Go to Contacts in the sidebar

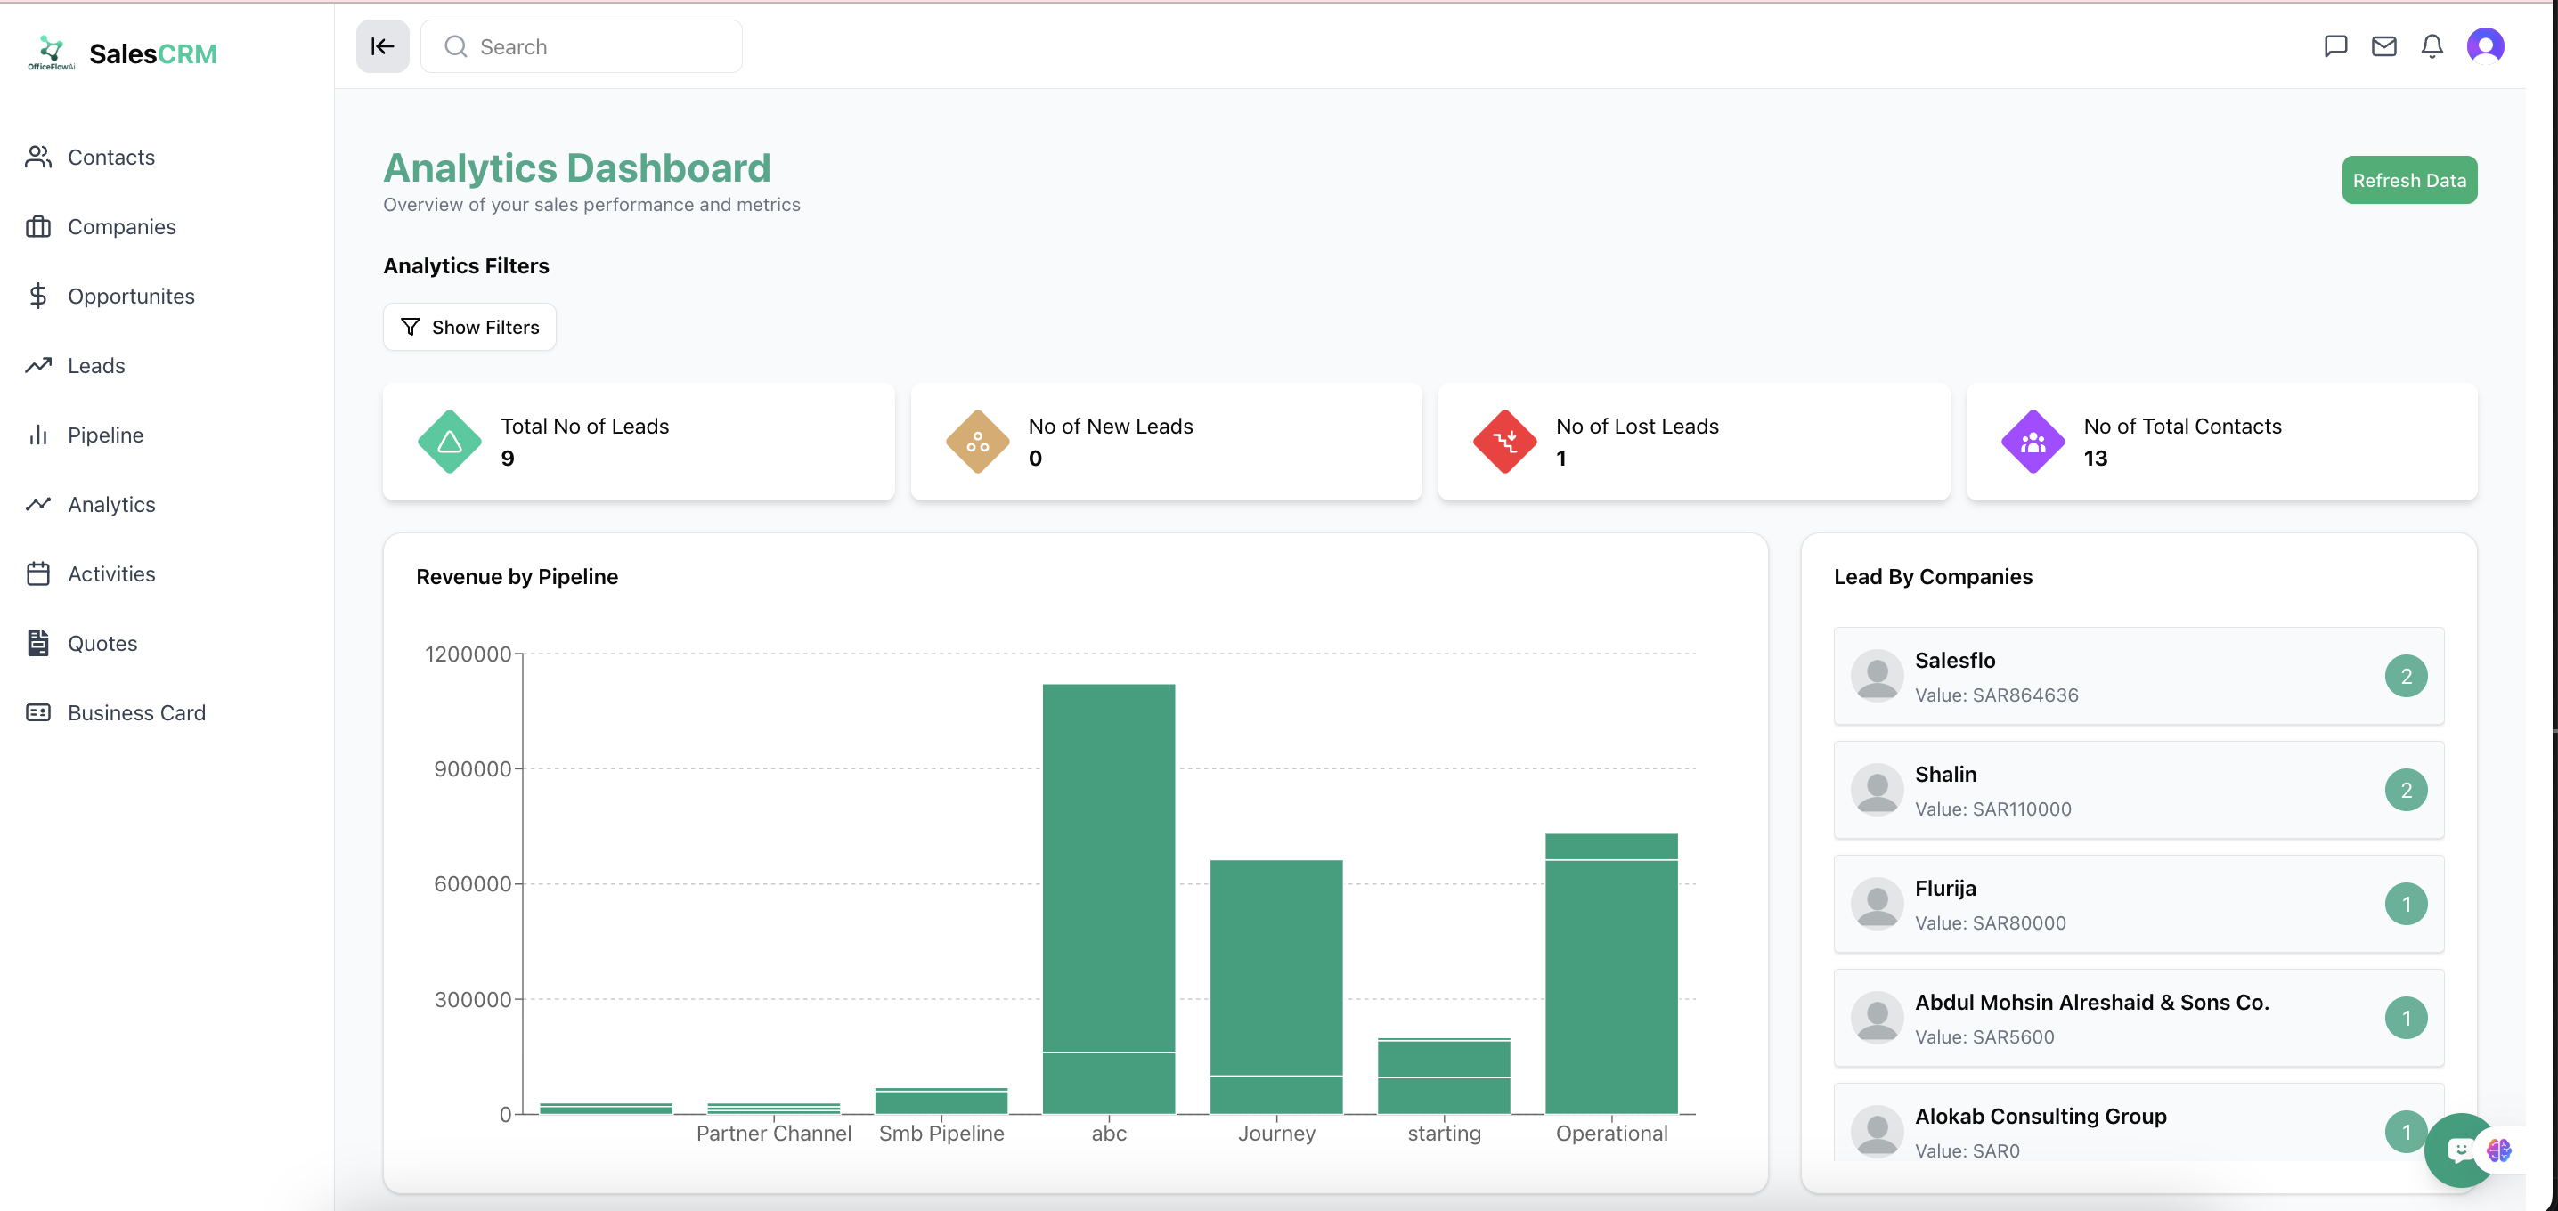(x=111, y=157)
